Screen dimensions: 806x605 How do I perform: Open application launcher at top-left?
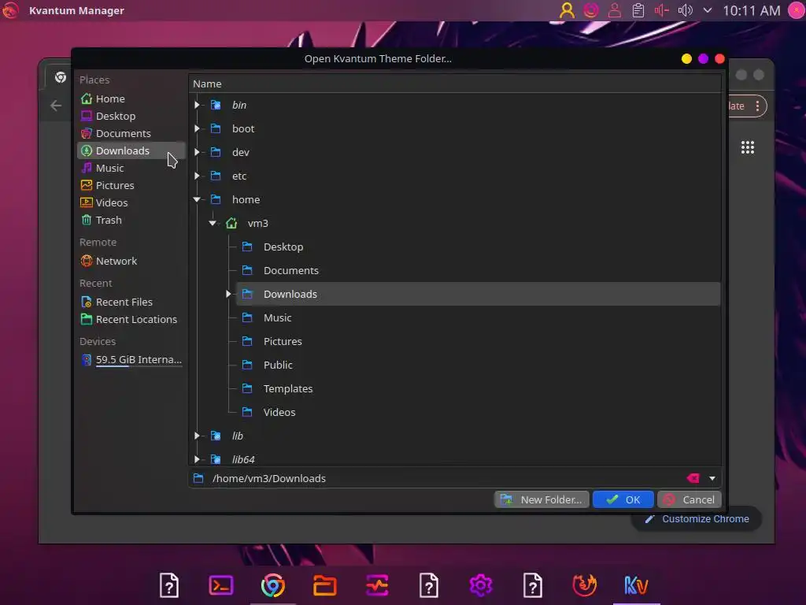click(x=9, y=10)
